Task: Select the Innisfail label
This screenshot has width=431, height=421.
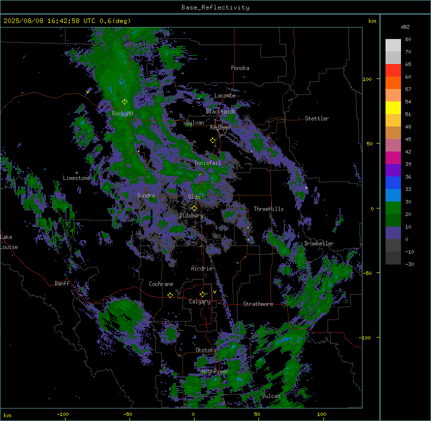Action: pyautogui.click(x=207, y=163)
